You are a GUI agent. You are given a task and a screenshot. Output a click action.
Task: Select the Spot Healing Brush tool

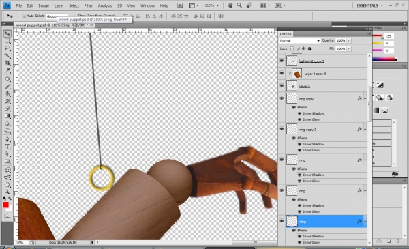(7, 79)
